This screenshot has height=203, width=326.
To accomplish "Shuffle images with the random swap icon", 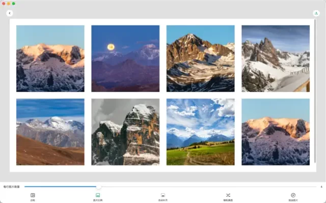I will click(x=228, y=195).
